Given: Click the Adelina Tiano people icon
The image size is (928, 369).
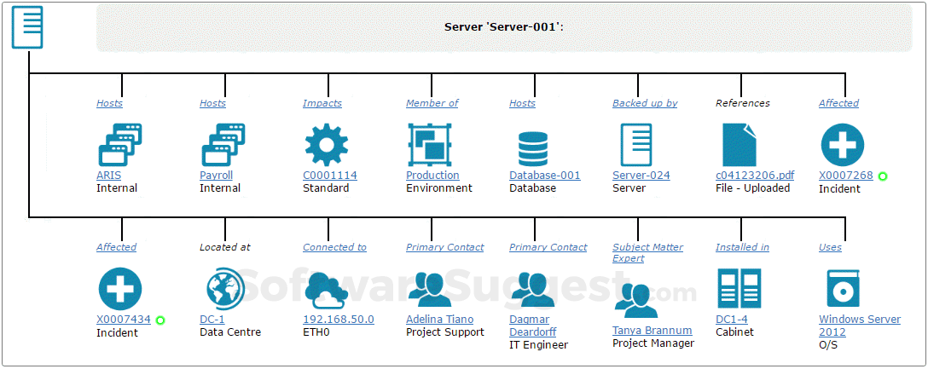Looking at the screenshot, I should click(x=430, y=287).
